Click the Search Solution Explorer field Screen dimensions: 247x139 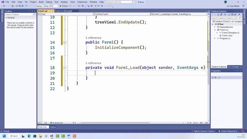(227, 18)
